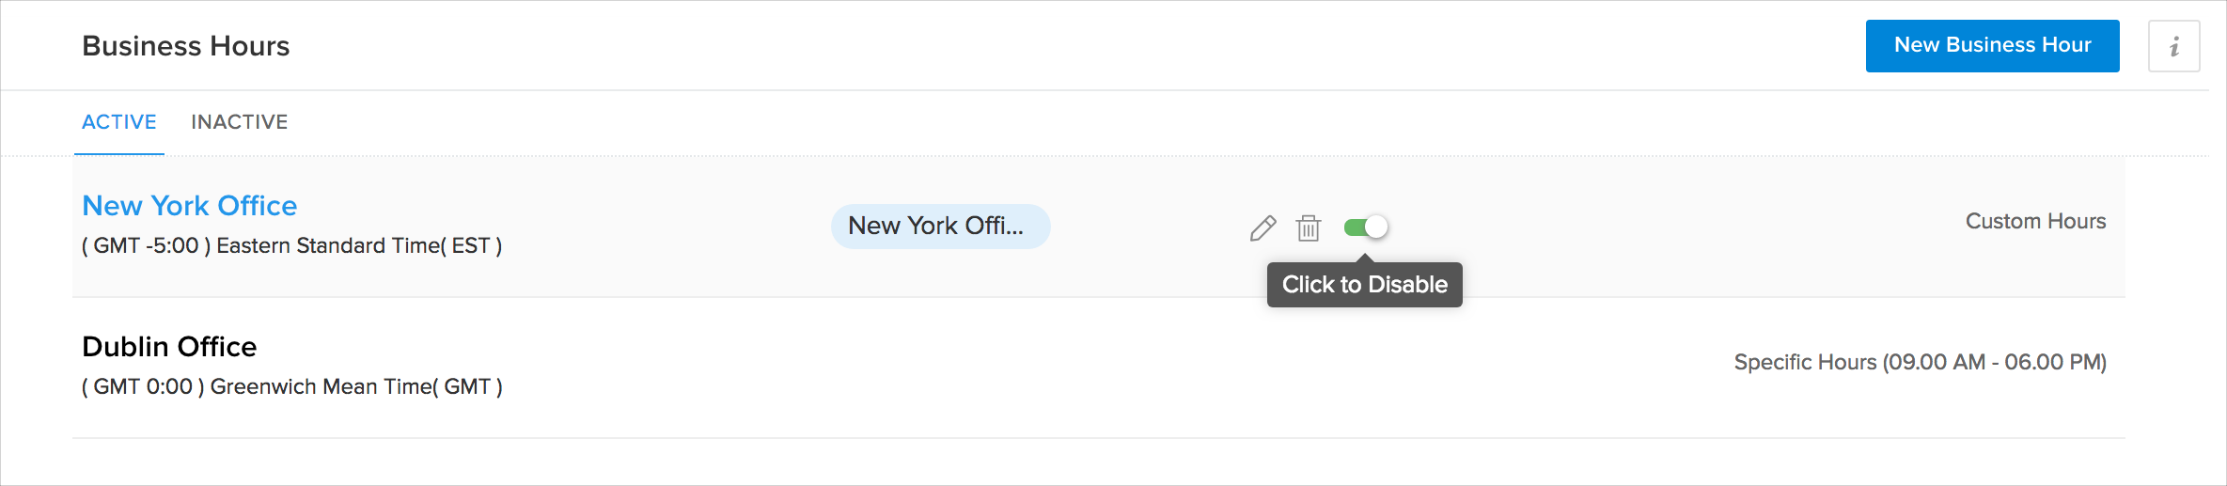Select the ACTIVE tab
The width and height of the screenshot is (2227, 486).
tap(119, 122)
